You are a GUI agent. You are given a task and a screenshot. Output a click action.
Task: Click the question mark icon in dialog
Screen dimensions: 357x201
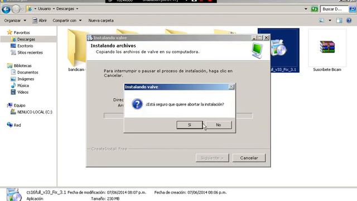click(x=137, y=104)
